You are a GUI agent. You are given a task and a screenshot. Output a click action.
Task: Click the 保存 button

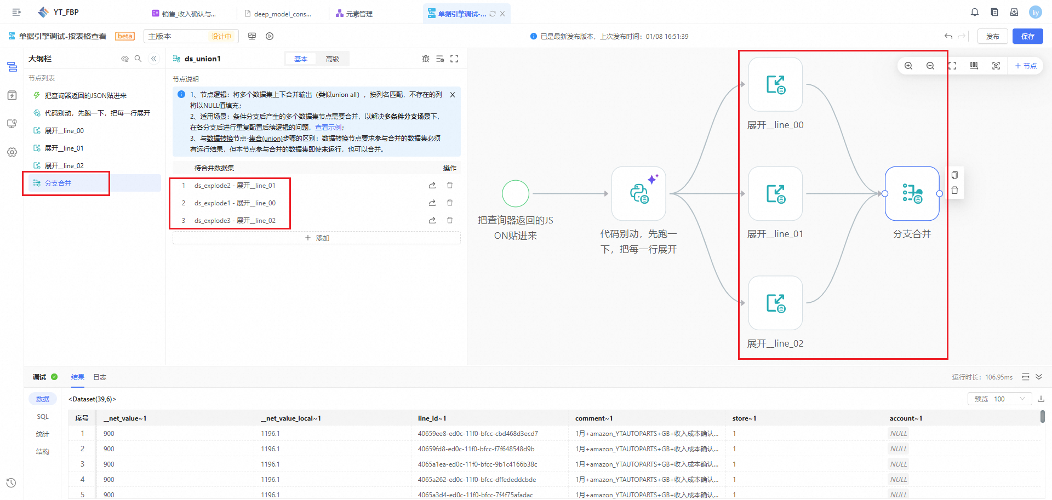tap(1027, 36)
